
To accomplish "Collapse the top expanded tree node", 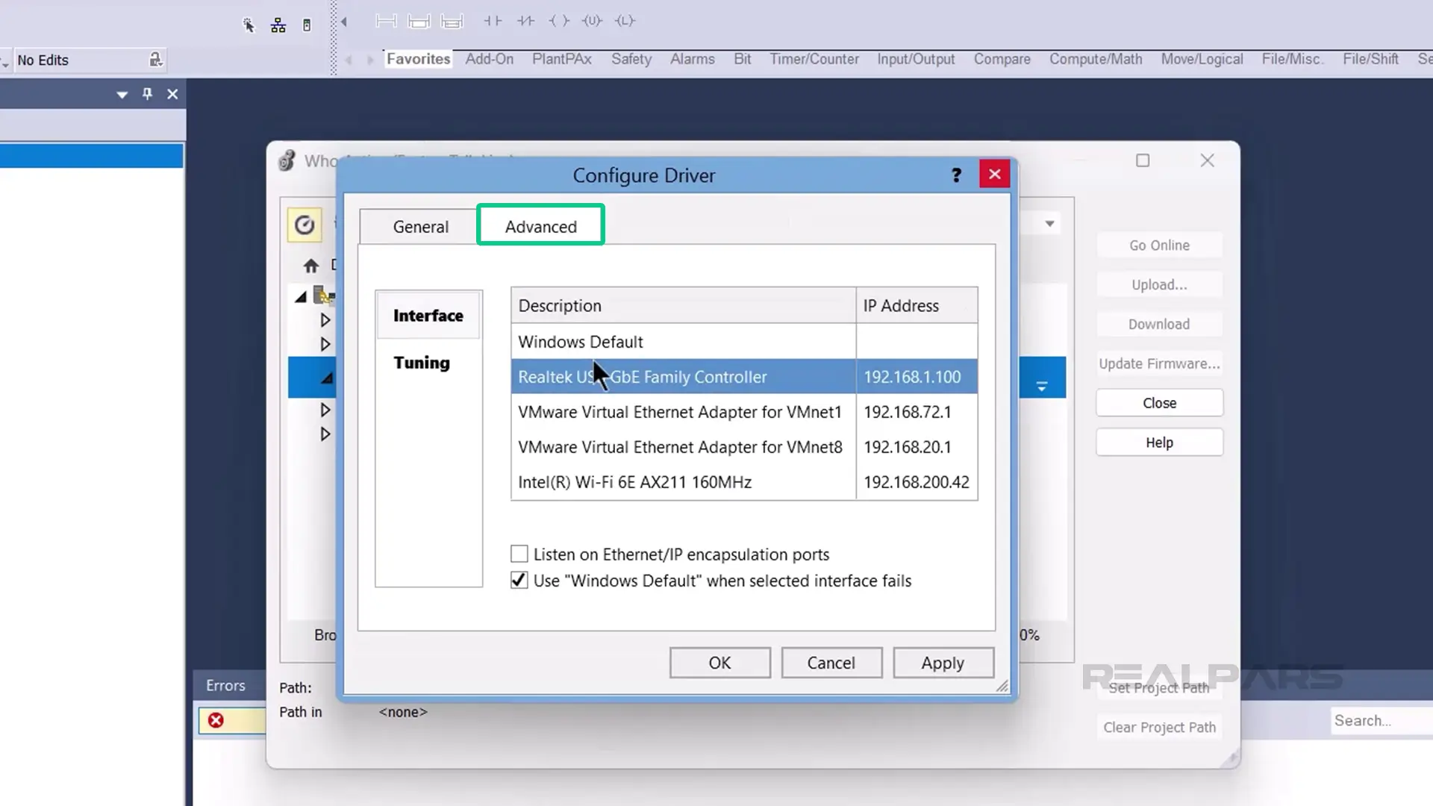I will tap(301, 297).
